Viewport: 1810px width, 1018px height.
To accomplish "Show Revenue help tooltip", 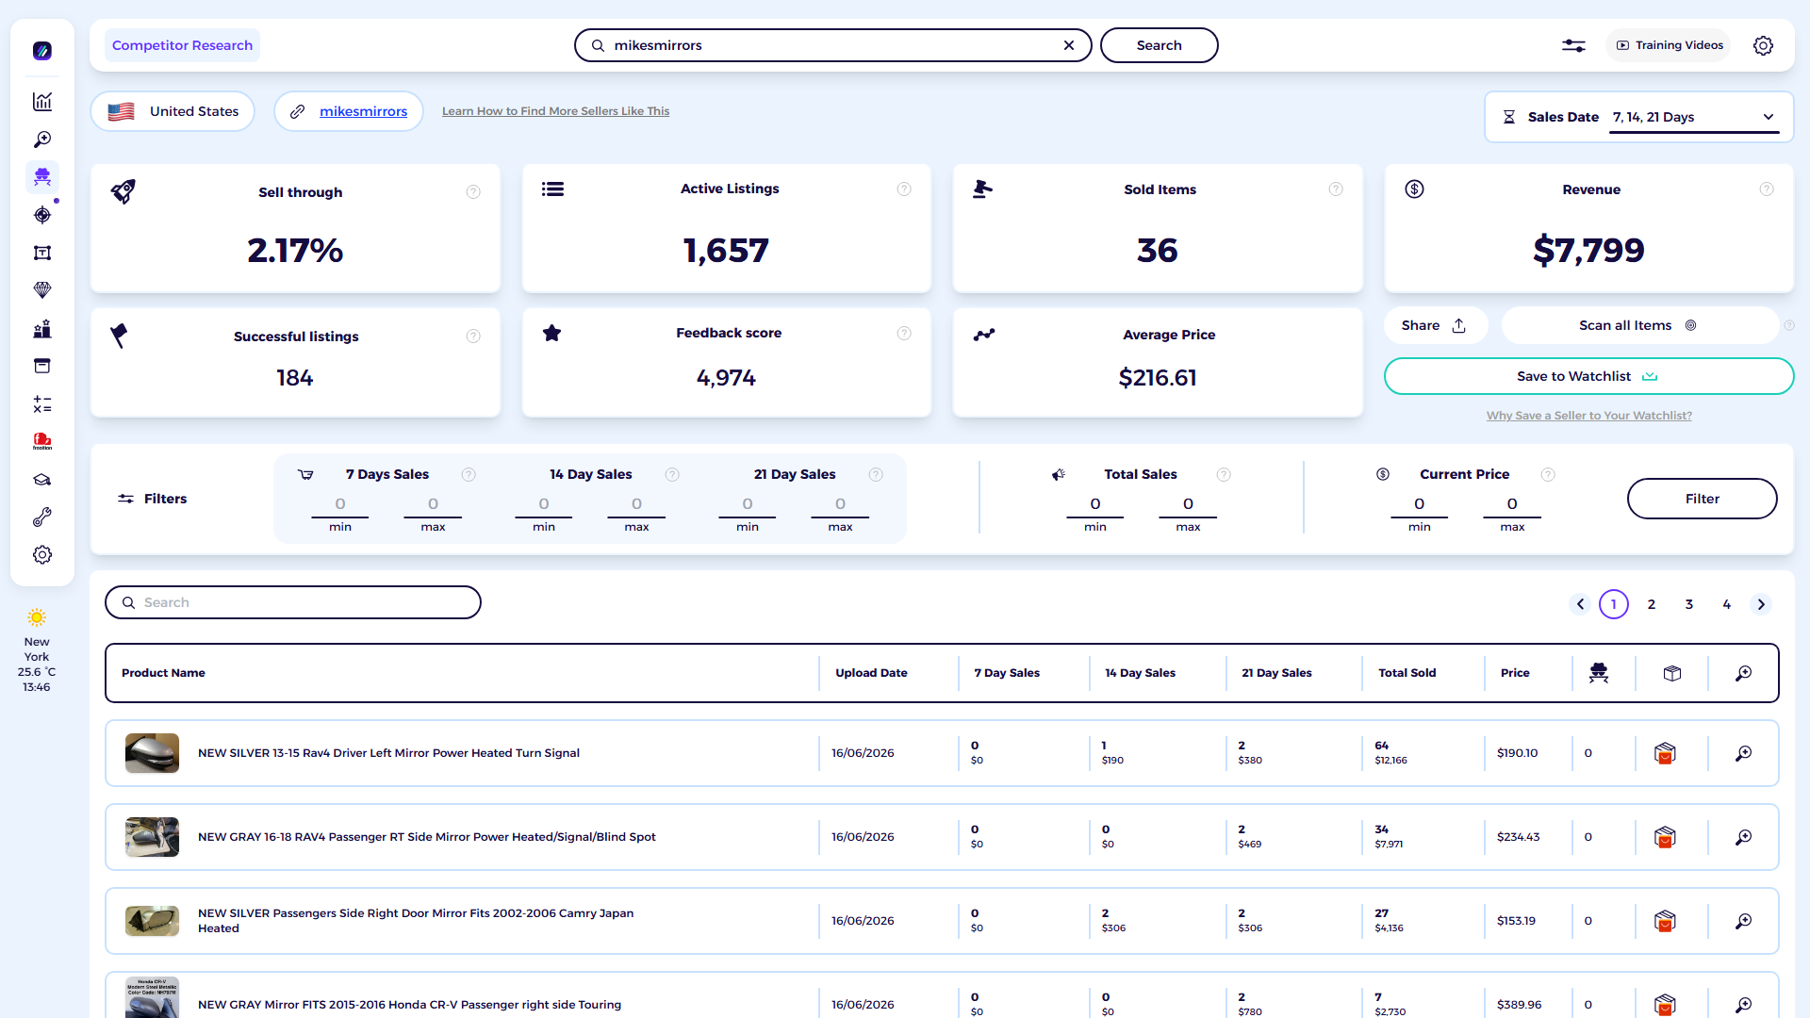I will tap(1767, 189).
